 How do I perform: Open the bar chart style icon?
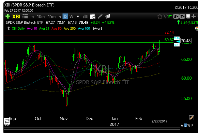click(x=85, y=16)
